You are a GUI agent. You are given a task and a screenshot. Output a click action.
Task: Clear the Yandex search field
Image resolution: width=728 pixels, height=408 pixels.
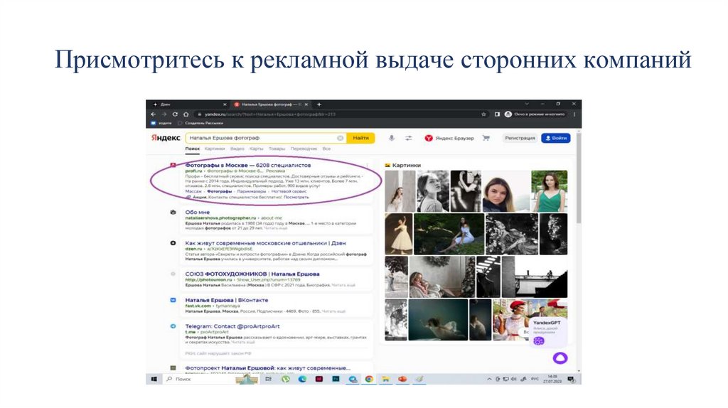pyautogui.click(x=340, y=138)
